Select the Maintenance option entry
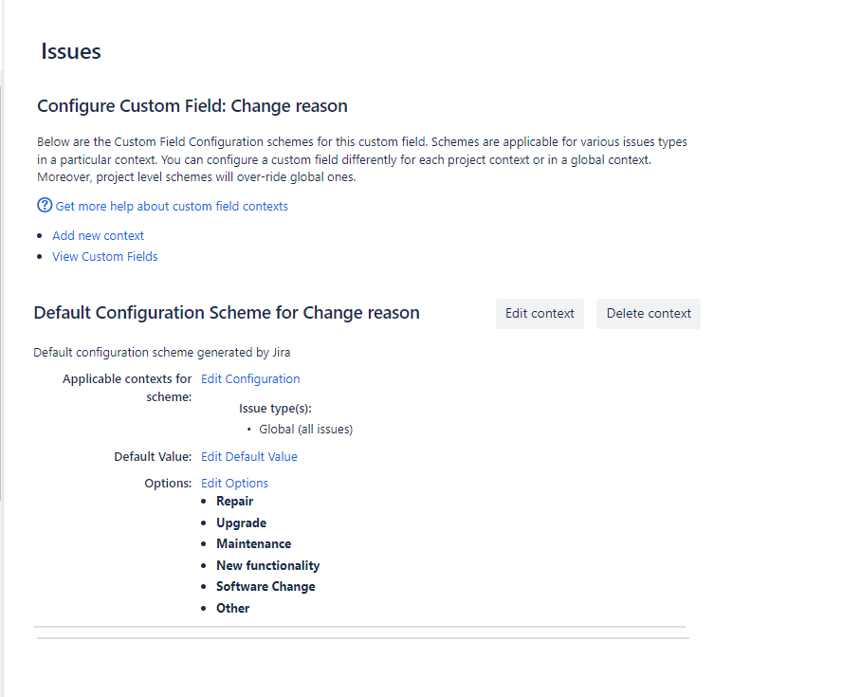The image size is (860, 697). tap(253, 543)
